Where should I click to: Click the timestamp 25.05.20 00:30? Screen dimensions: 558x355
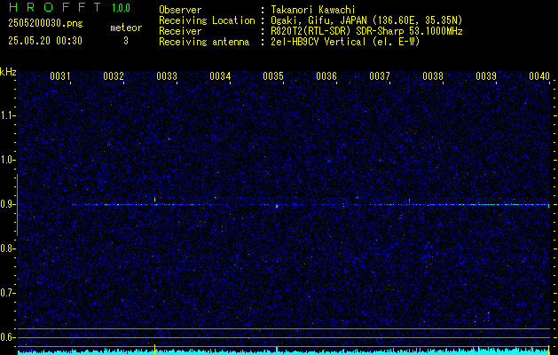[45, 41]
